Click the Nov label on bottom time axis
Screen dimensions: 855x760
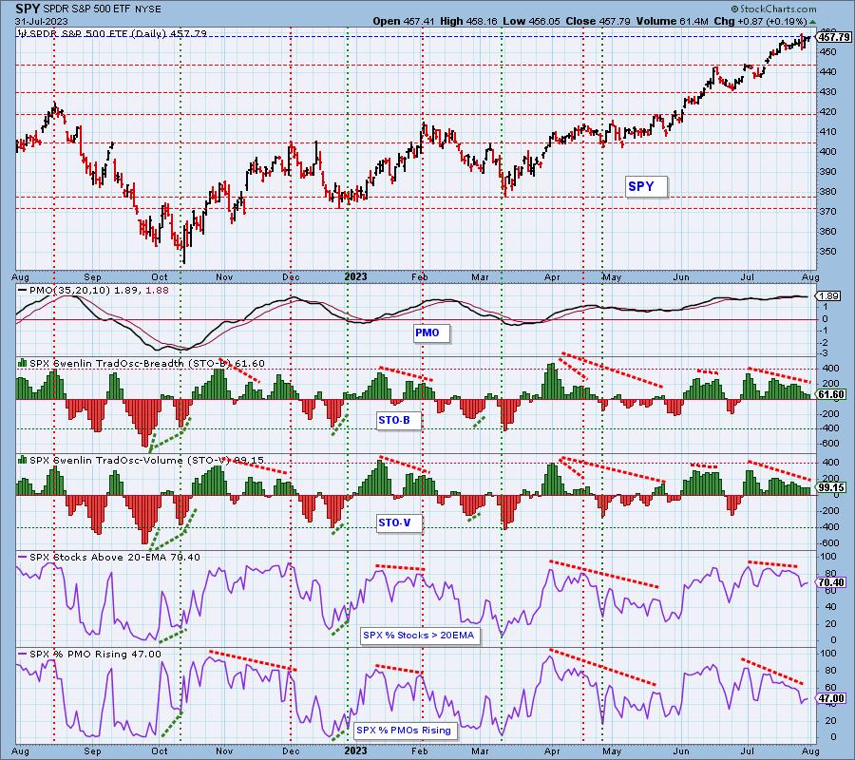point(224,750)
